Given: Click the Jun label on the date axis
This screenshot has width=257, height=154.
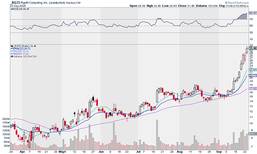Looking at the screenshot, I should tap(101, 152).
